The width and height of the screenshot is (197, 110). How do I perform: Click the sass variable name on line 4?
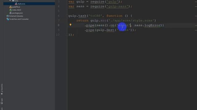click(80, 6)
